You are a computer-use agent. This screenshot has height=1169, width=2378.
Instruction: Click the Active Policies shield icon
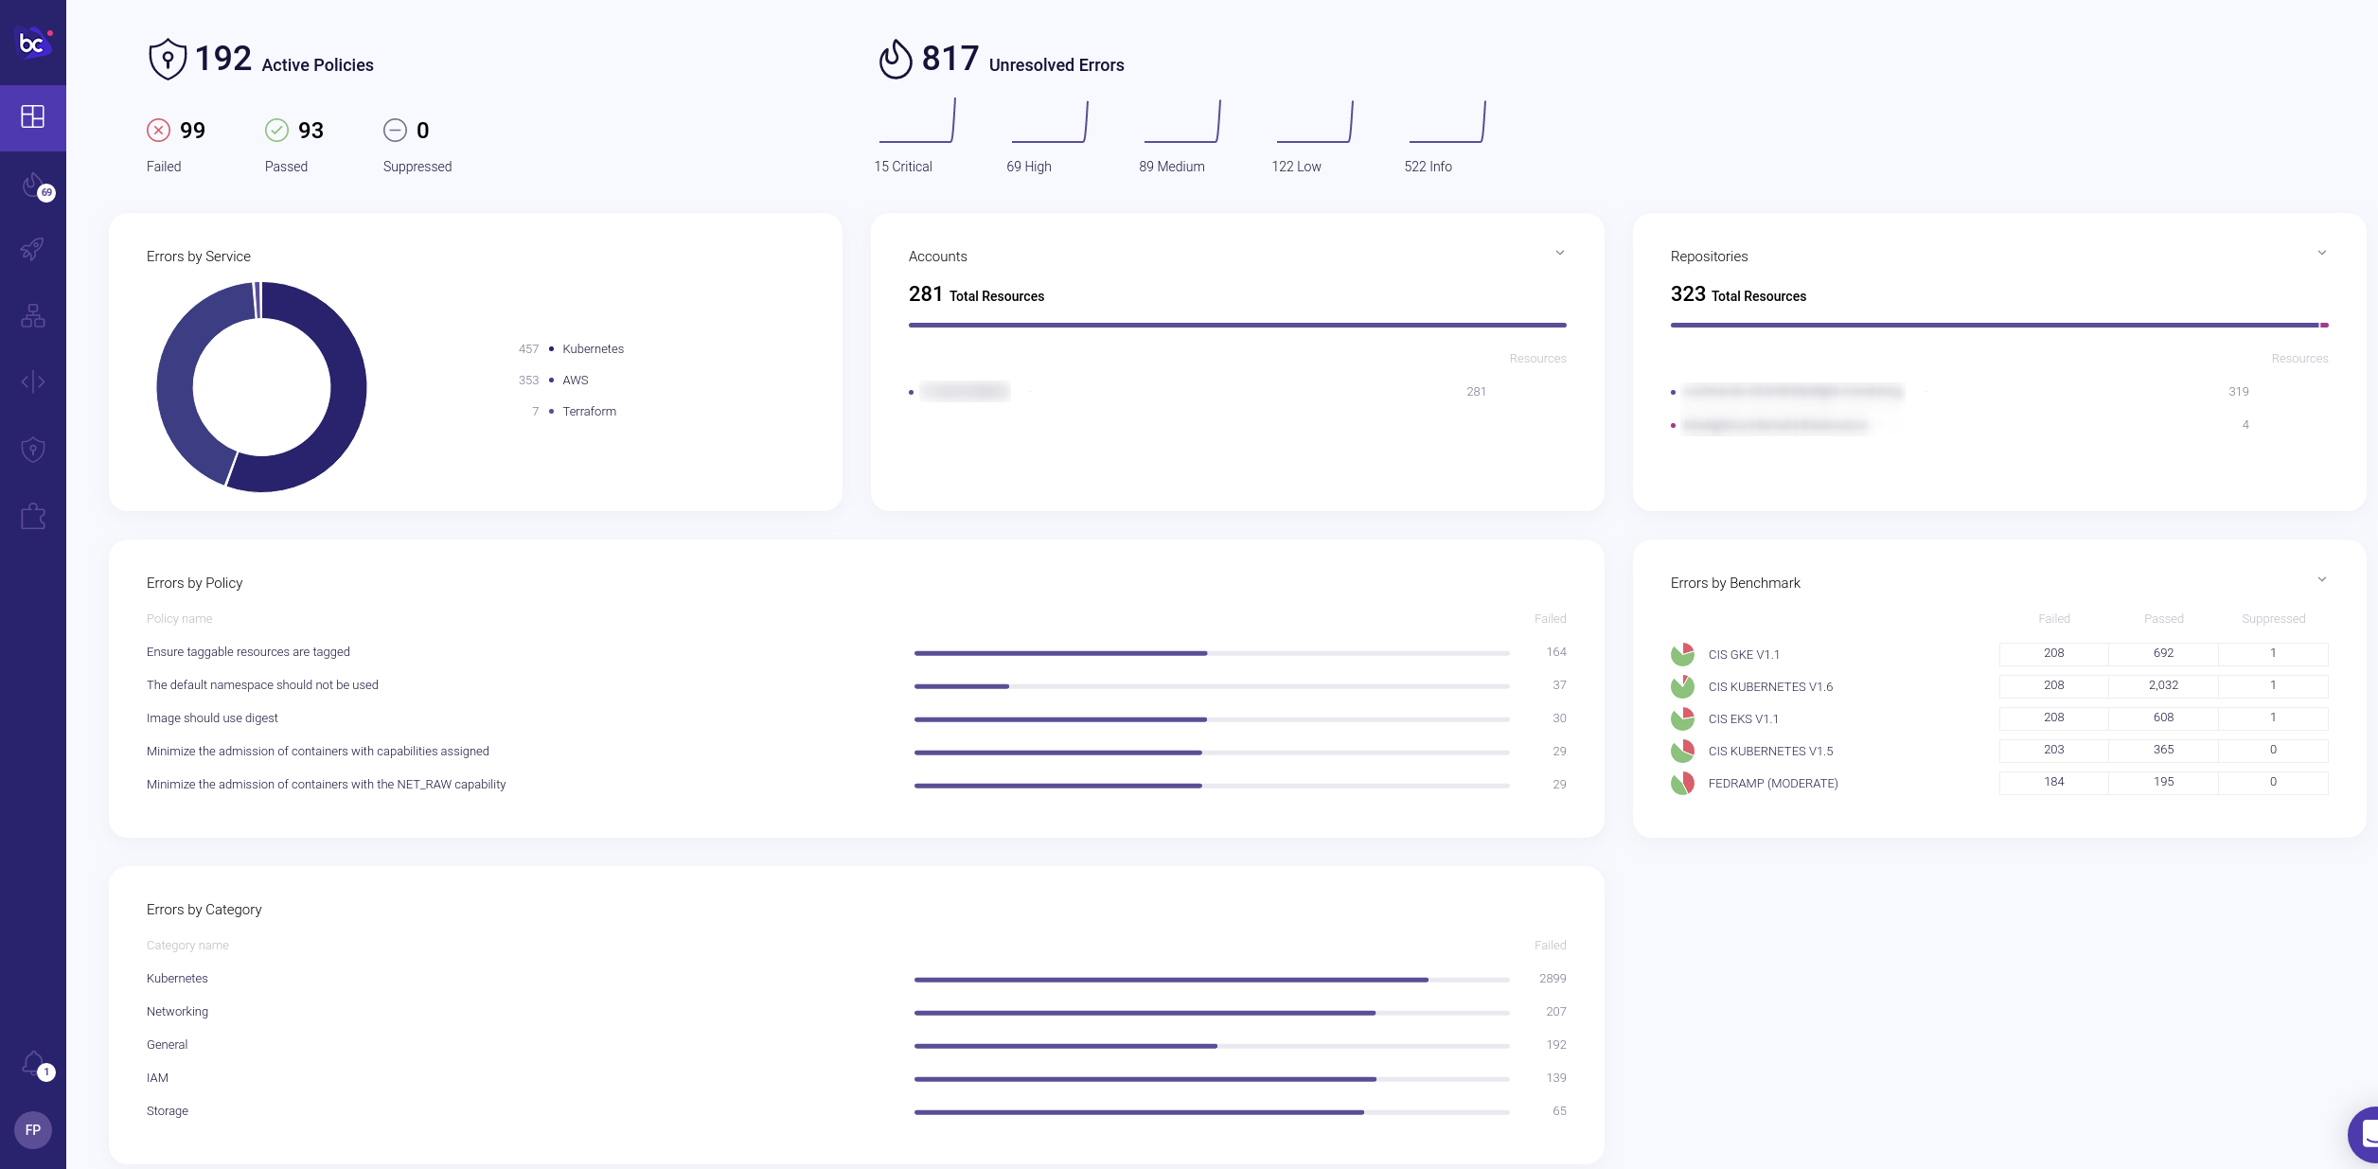(168, 59)
